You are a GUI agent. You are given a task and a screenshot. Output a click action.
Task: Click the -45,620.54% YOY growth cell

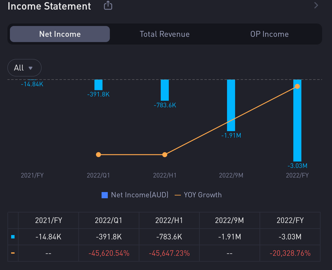pyautogui.click(x=109, y=253)
